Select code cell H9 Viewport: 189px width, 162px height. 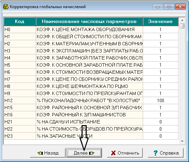tap(20, 93)
